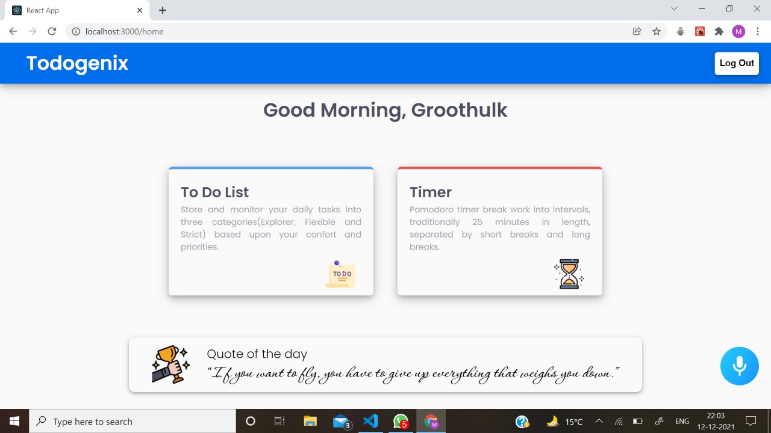Open Task View on taskbar
This screenshot has height=433, width=771.
click(279, 421)
